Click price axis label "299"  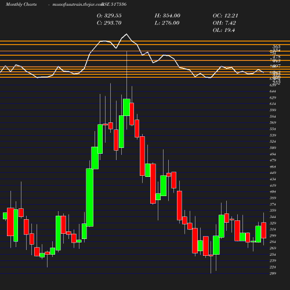pos(273,235)
